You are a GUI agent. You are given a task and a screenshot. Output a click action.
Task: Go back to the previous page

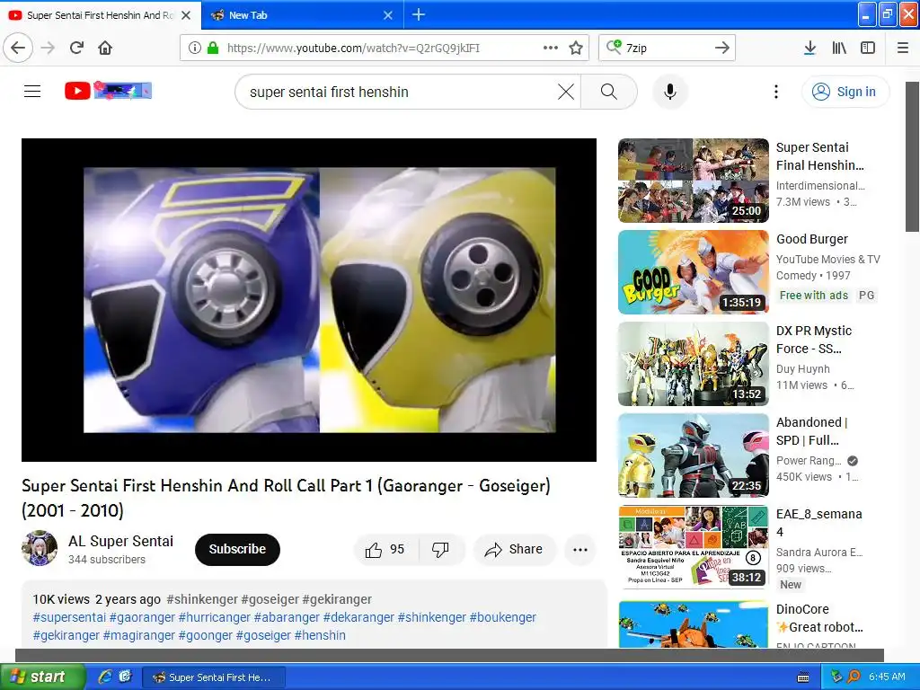(18, 48)
